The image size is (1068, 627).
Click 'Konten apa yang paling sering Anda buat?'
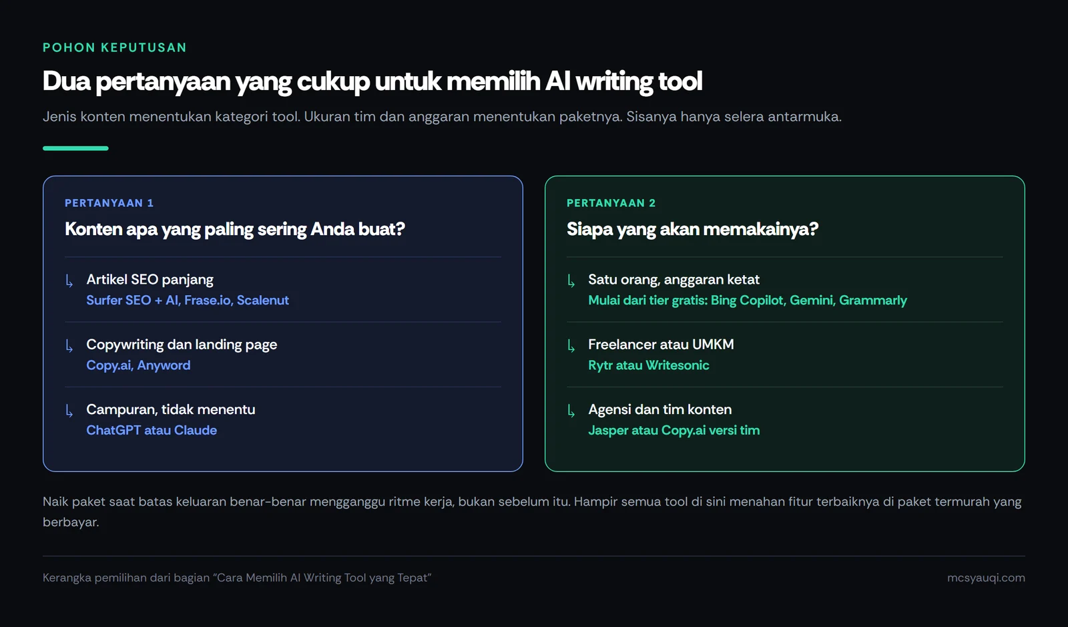click(235, 229)
